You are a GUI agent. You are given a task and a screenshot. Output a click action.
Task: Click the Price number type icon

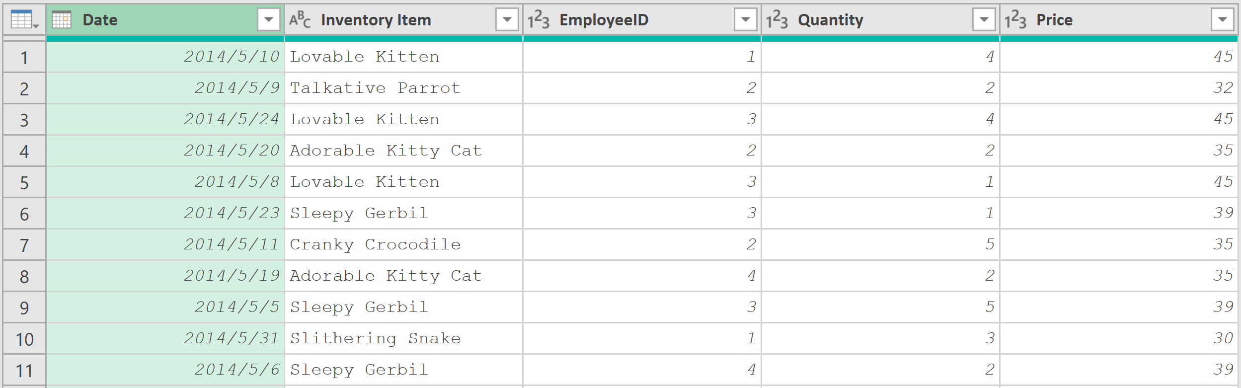tap(1015, 20)
